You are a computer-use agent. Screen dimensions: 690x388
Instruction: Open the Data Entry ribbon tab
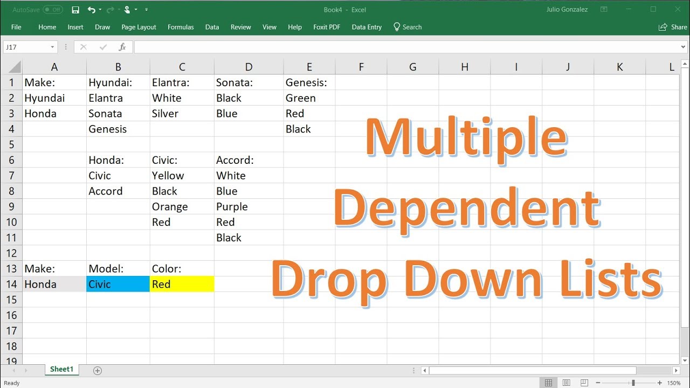point(367,27)
